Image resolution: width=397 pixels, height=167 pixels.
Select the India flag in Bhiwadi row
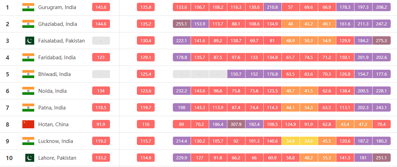pyautogui.click(x=28, y=74)
